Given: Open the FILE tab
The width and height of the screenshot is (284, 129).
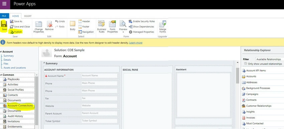Looking at the screenshot, I should pos(4,16).
